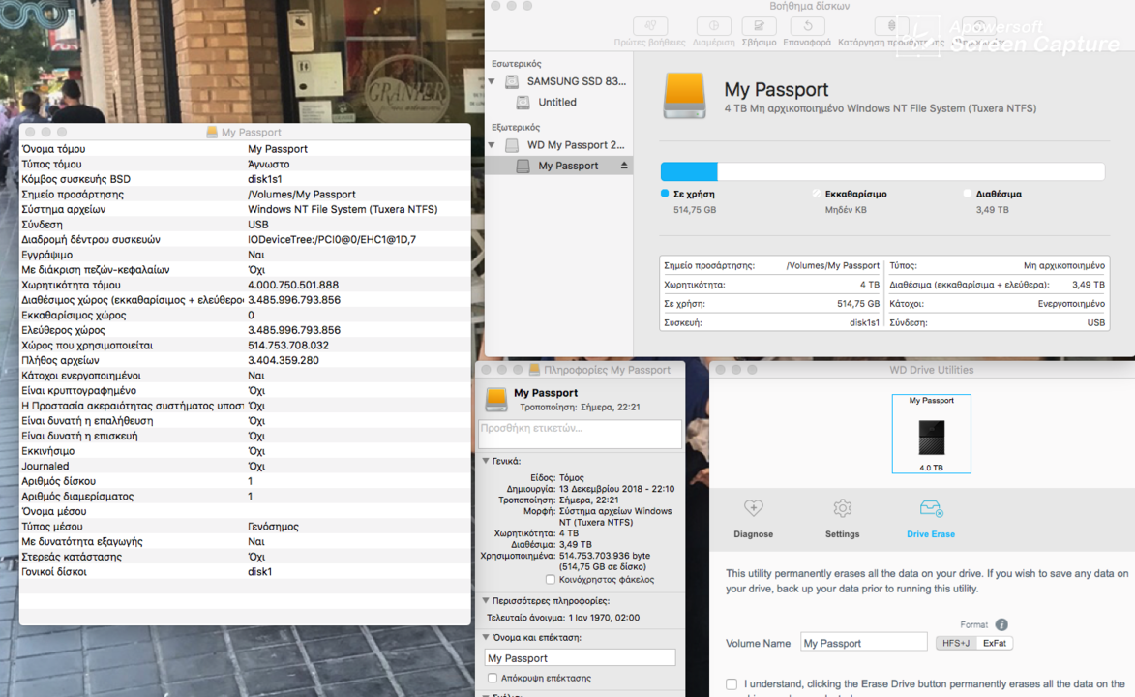Select the ExFat format option
Screen dimensions: 1135x697
point(995,643)
